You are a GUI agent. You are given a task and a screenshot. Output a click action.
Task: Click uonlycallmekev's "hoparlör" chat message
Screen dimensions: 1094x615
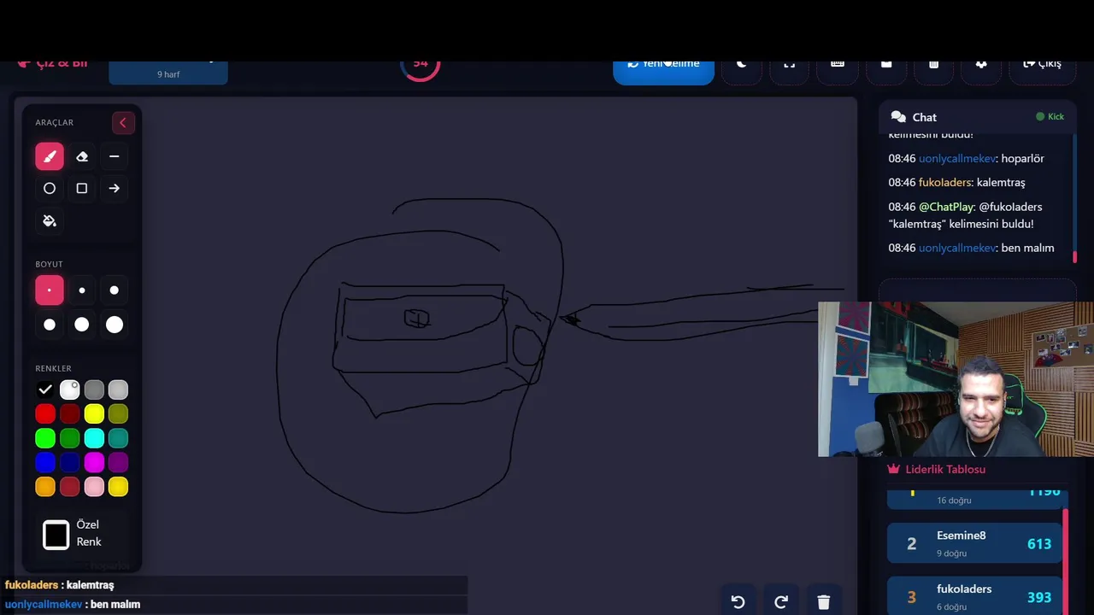(966, 158)
